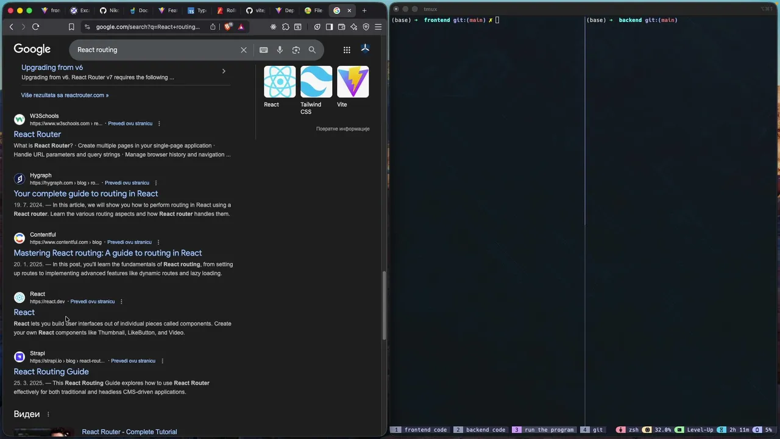Submit search with magnifier icon
This screenshot has height=439, width=780.
click(312, 50)
